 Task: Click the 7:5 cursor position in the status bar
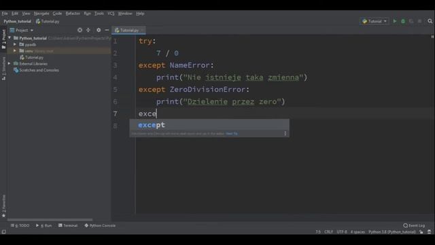318,232
